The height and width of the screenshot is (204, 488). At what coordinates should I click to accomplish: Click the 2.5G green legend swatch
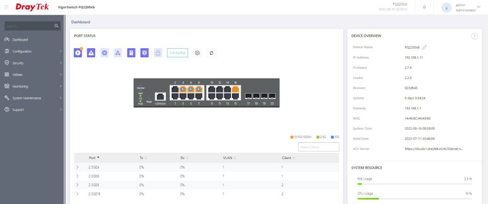tap(317, 137)
